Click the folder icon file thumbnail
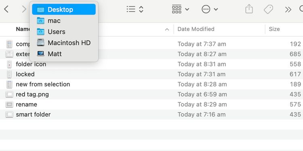This screenshot has height=151, width=303. click(9, 64)
